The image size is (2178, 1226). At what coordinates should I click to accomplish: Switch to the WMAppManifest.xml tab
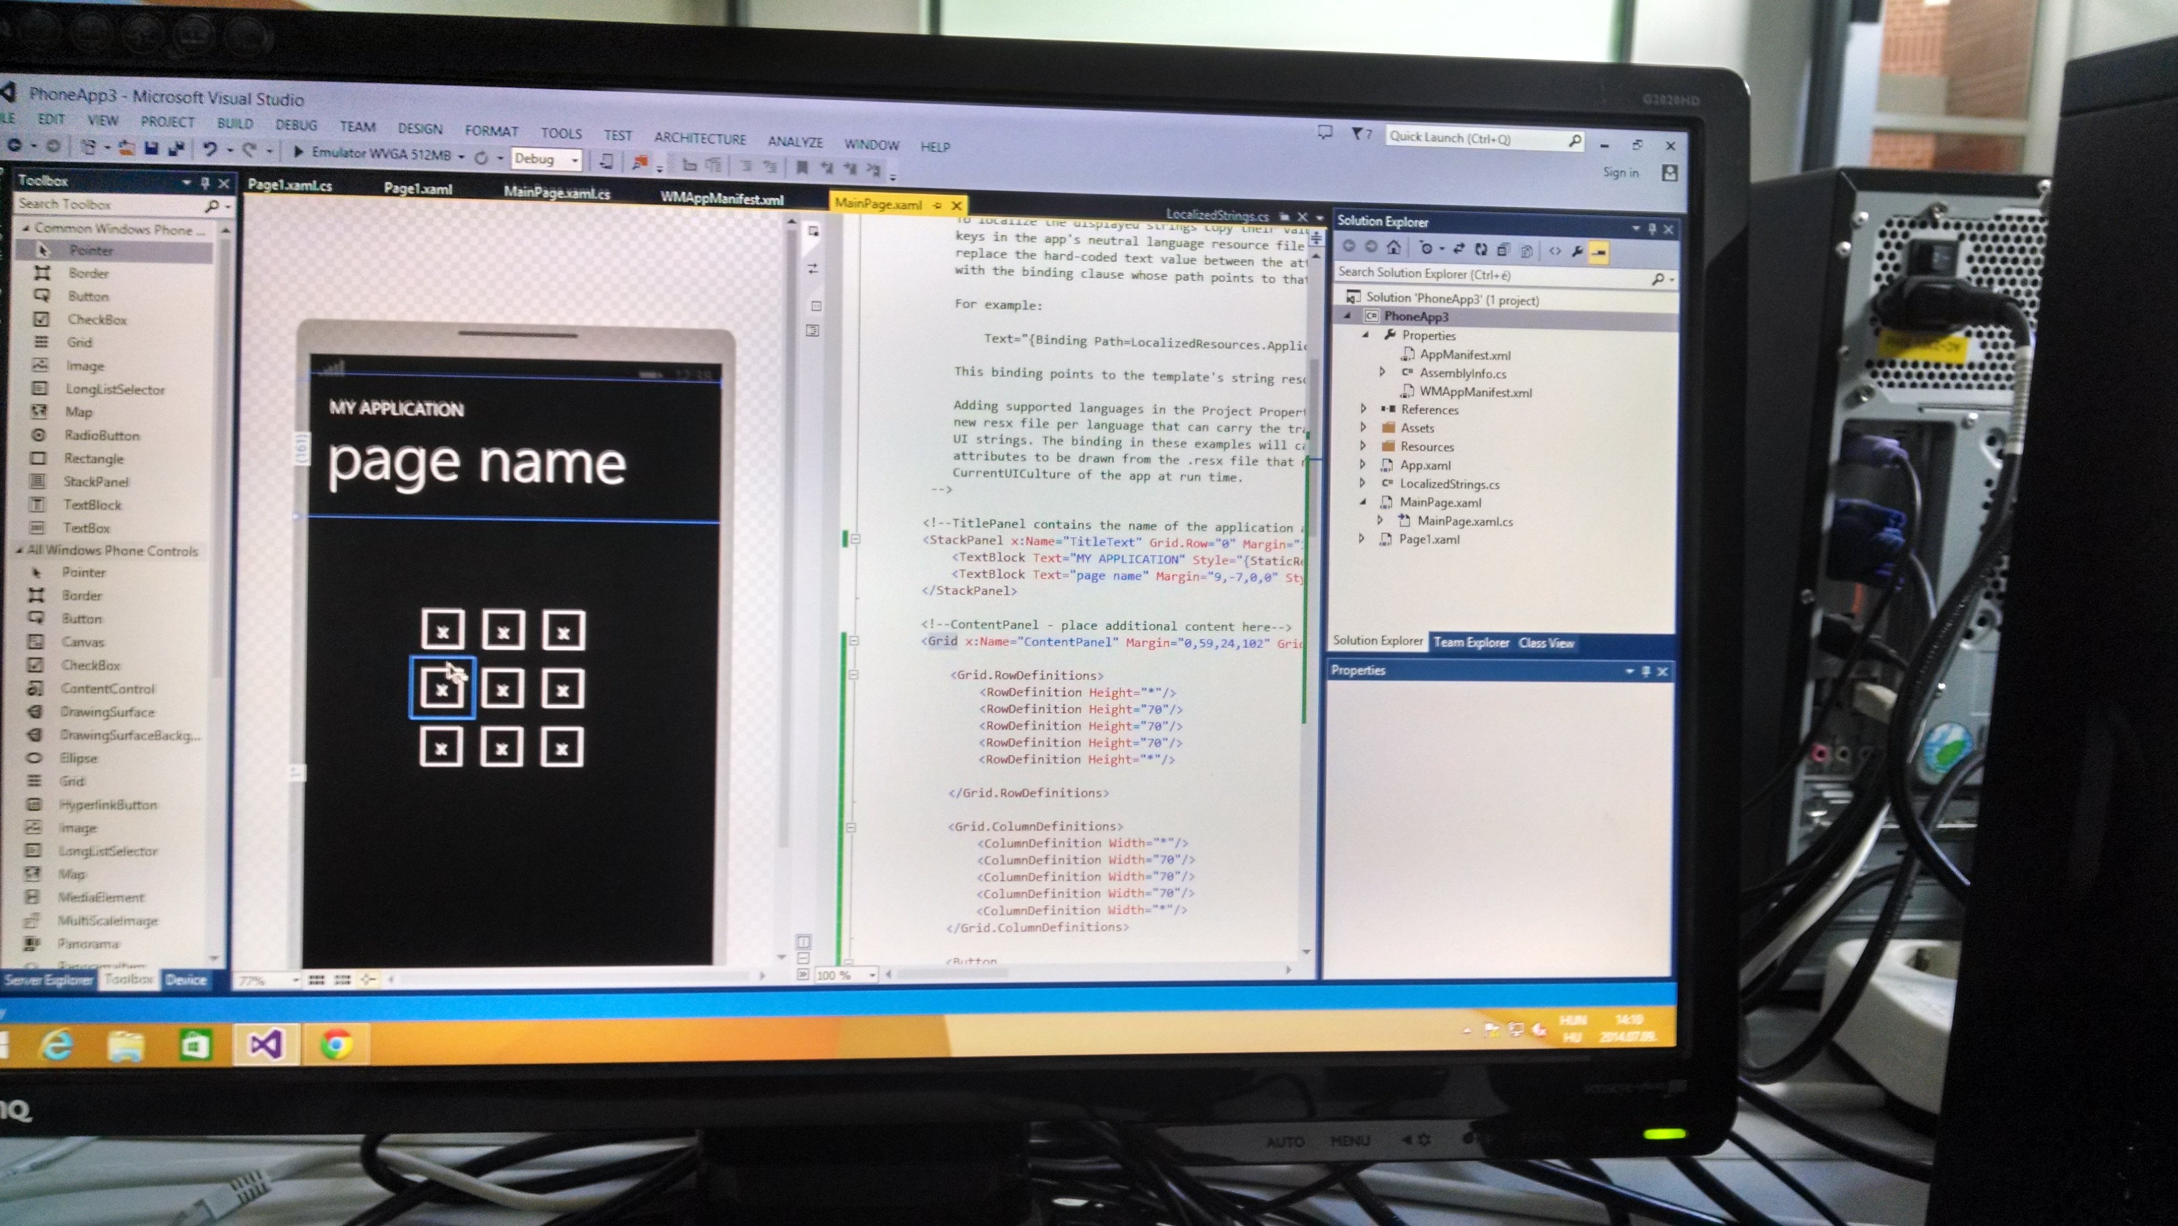coord(721,200)
